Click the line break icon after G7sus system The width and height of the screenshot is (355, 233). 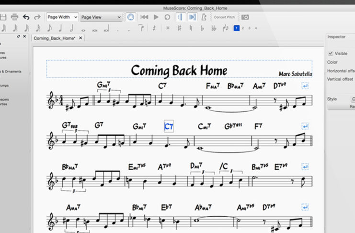click(x=305, y=126)
